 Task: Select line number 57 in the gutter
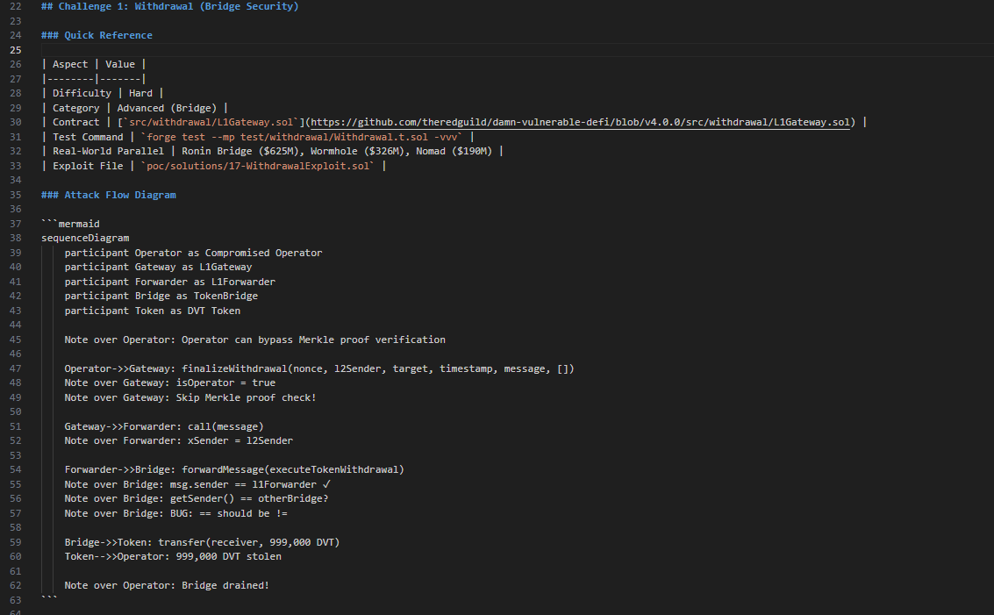point(15,513)
